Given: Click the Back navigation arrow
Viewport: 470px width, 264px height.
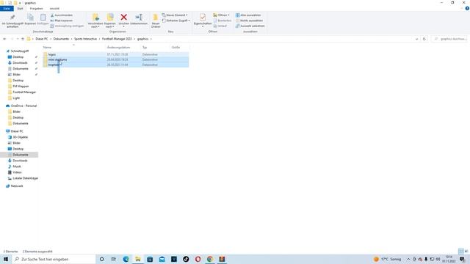Looking at the screenshot, I should 4,39.
